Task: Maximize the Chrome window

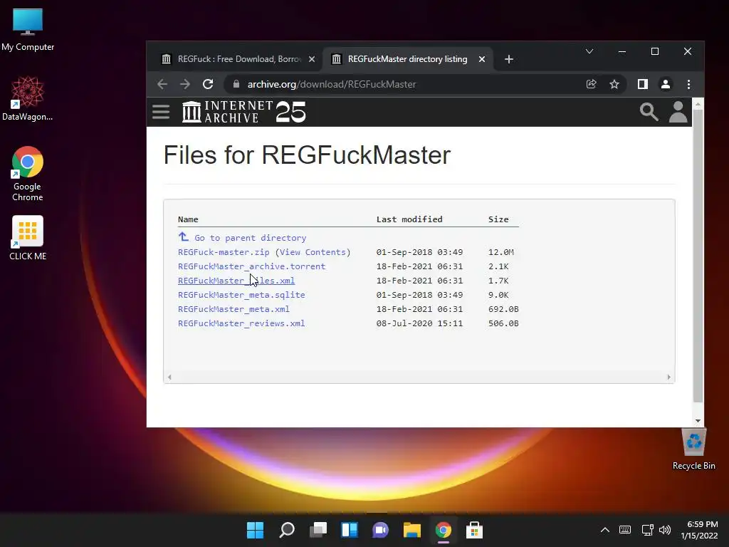Action: (655, 51)
